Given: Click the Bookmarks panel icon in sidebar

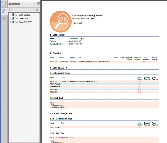Looking at the screenshot, I should click(3, 11).
